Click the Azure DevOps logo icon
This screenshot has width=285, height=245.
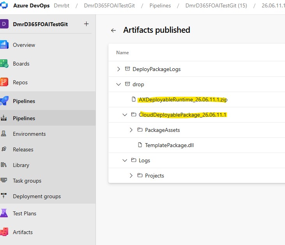pyautogui.click(x=4, y=5)
